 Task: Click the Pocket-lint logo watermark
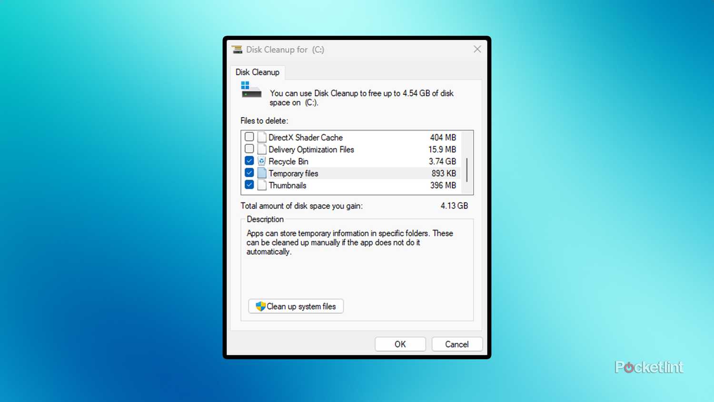coord(649,367)
